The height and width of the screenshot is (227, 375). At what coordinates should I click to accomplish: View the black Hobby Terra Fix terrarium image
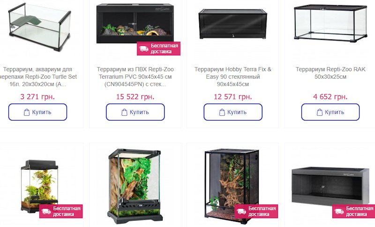232,24
